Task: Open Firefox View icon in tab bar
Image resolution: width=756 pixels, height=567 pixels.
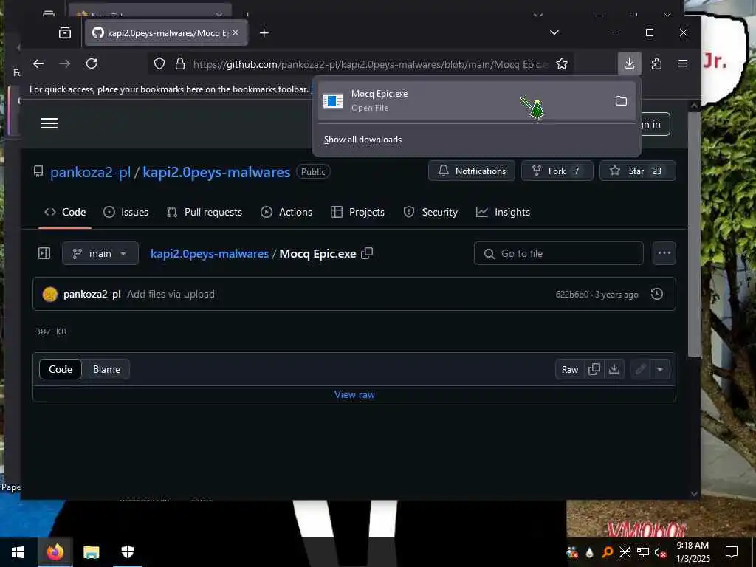Action: (x=65, y=32)
